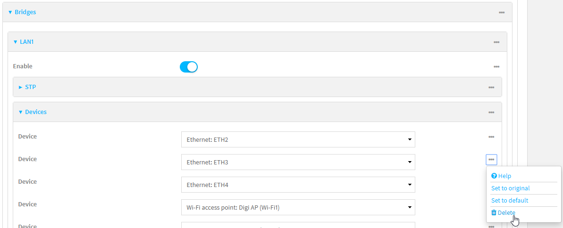Open the STP section ellipsis menu
The image size is (563, 228).
click(491, 87)
